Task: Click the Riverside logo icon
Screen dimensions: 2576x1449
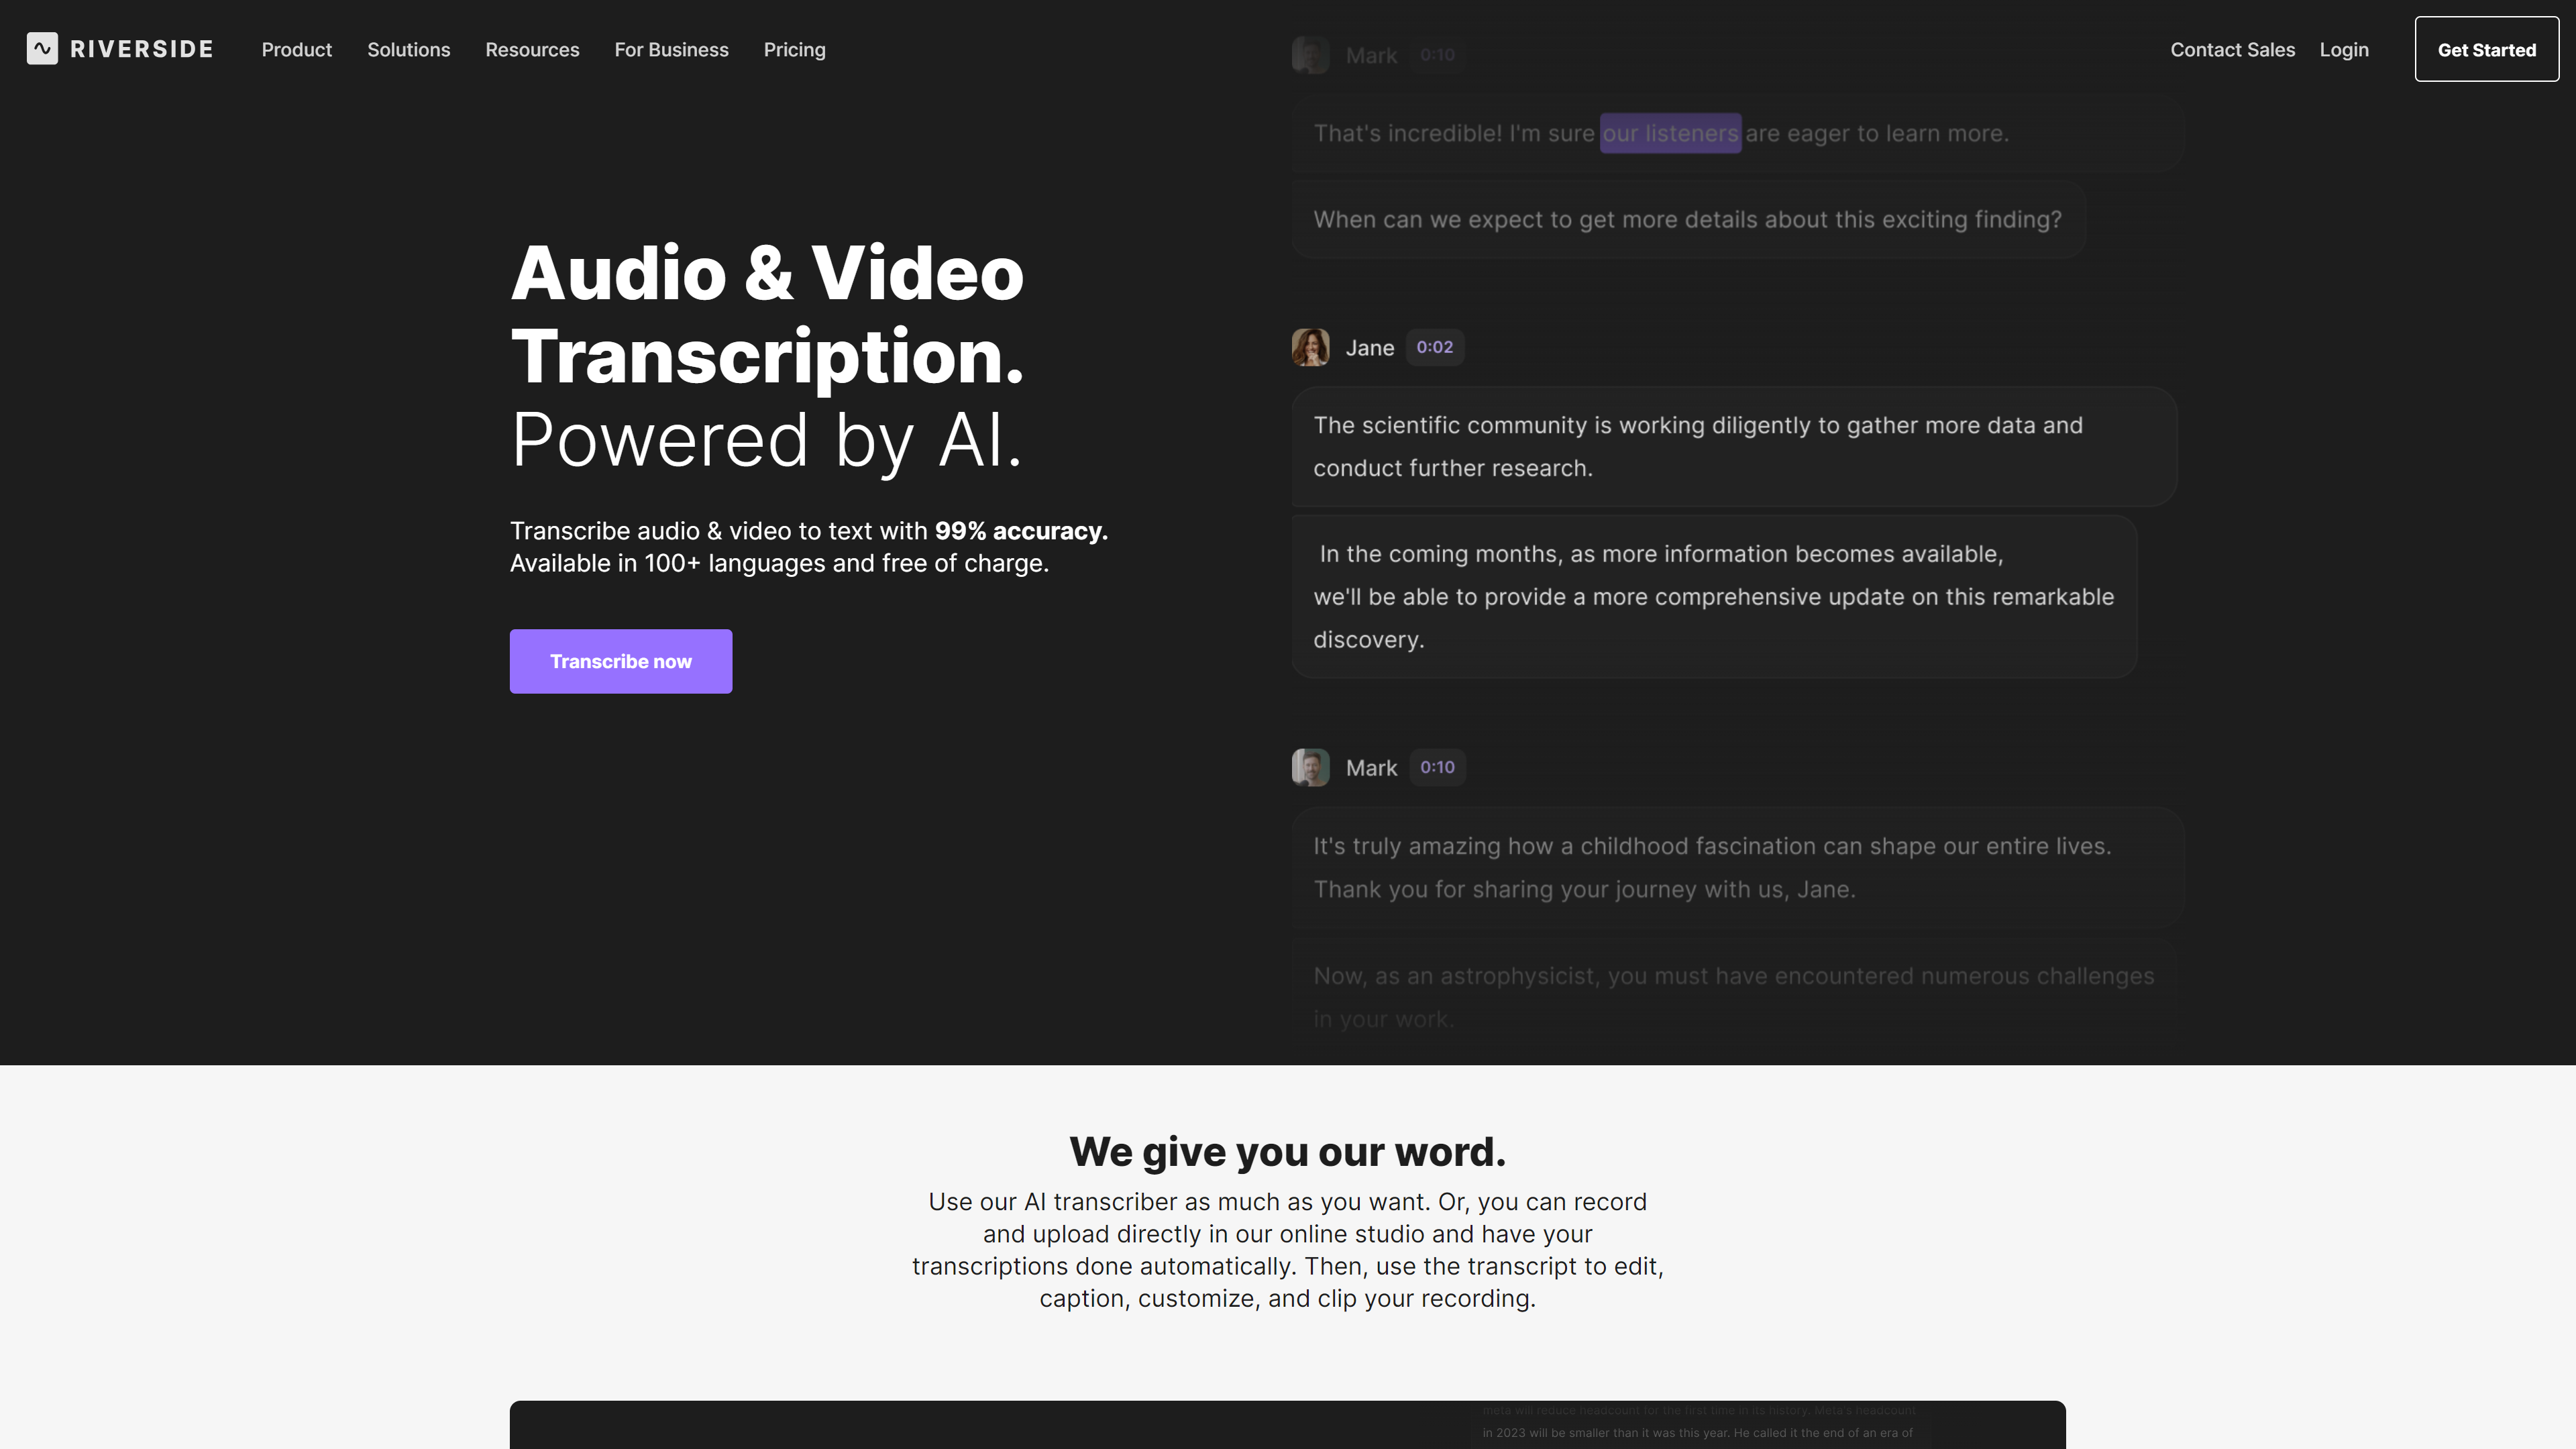Action: (x=42, y=49)
